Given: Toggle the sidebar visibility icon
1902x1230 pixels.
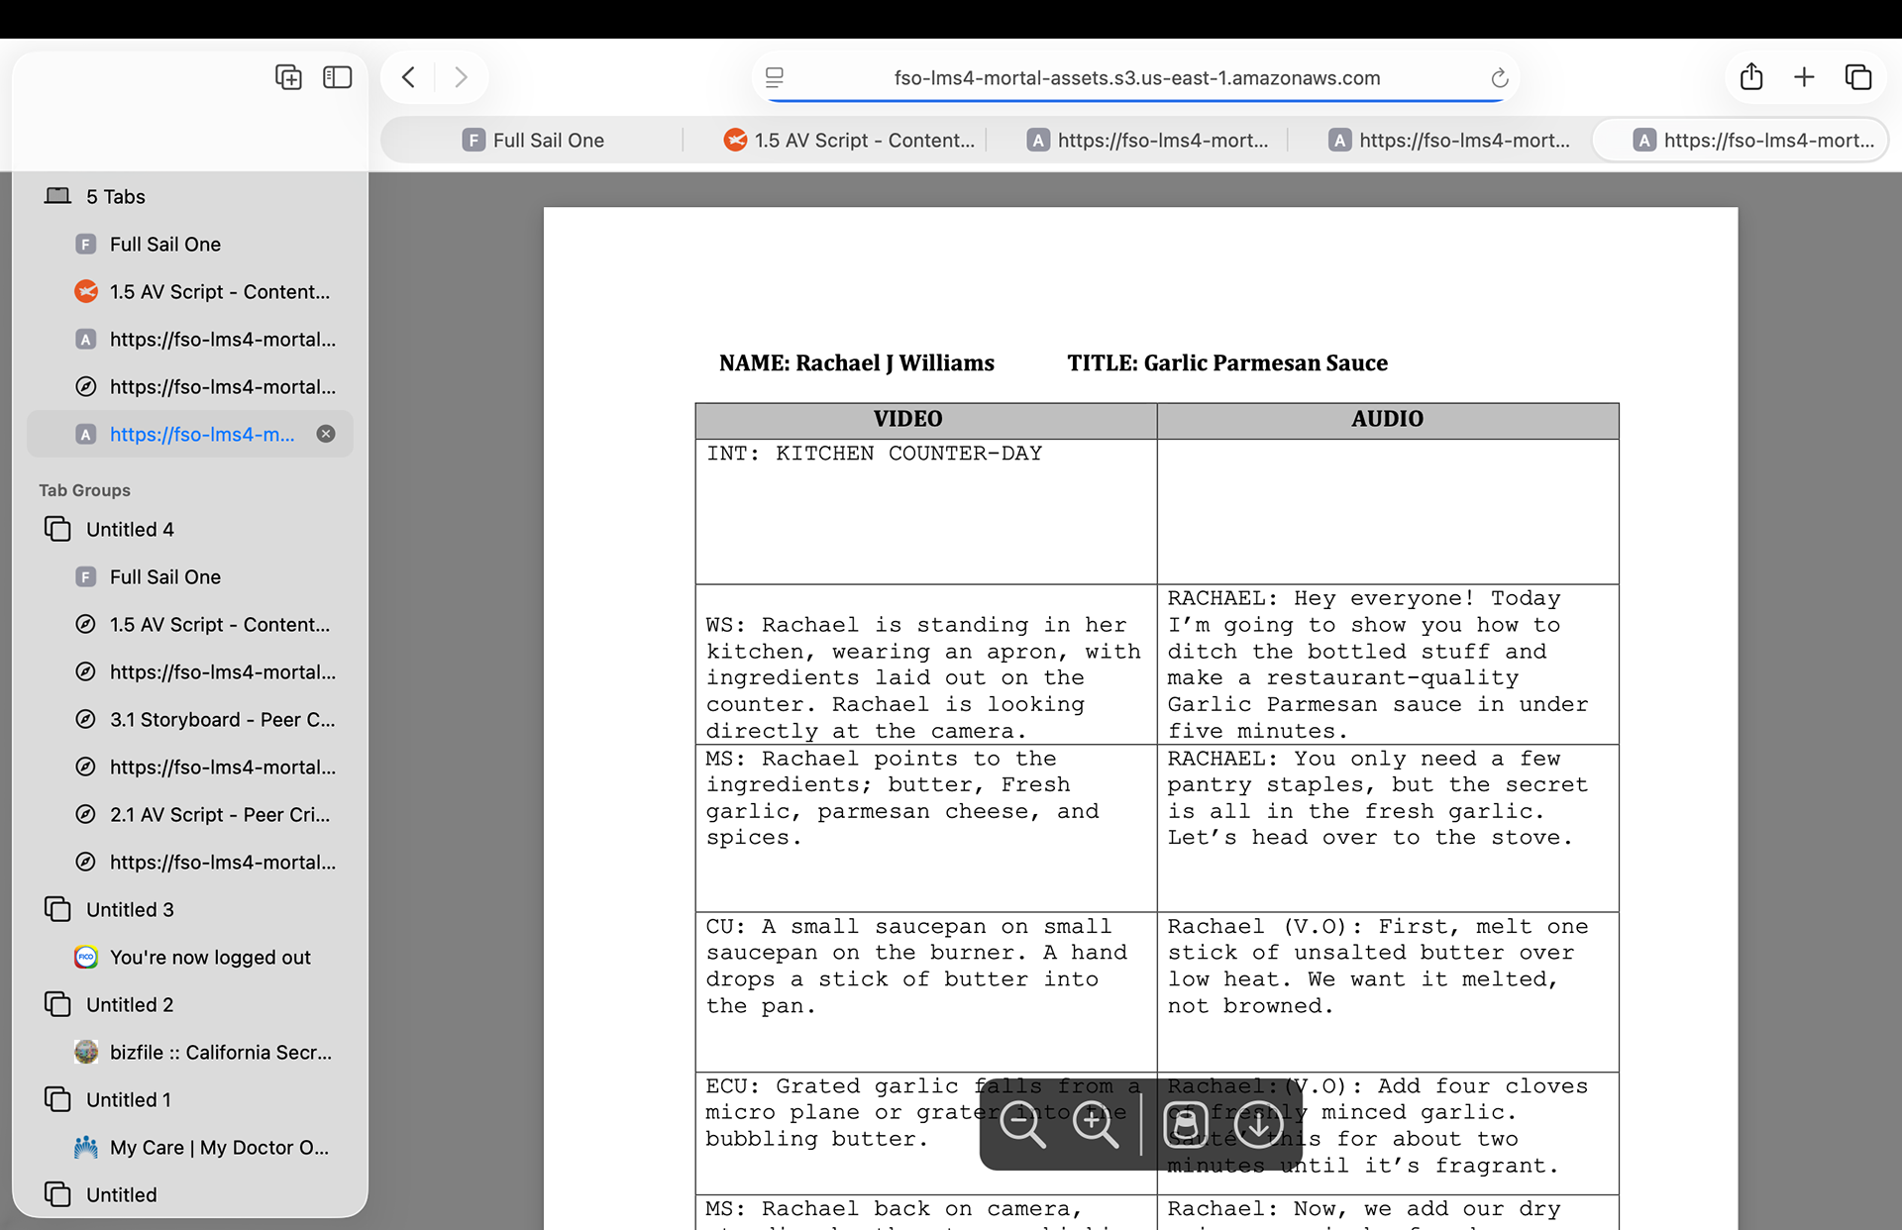Looking at the screenshot, I should pyautogui.click(x=337, y=77).
